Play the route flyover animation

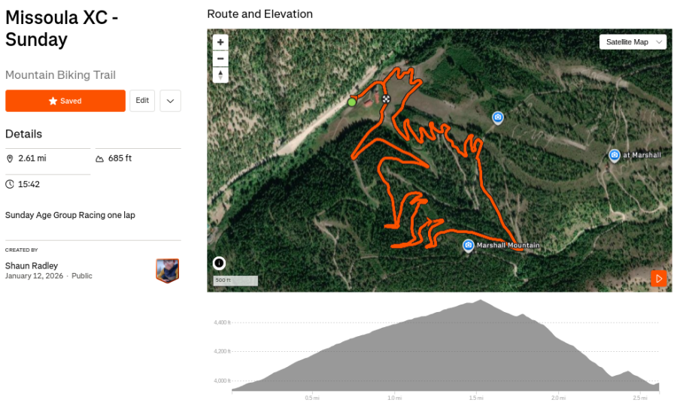click(x=658, y=279)
